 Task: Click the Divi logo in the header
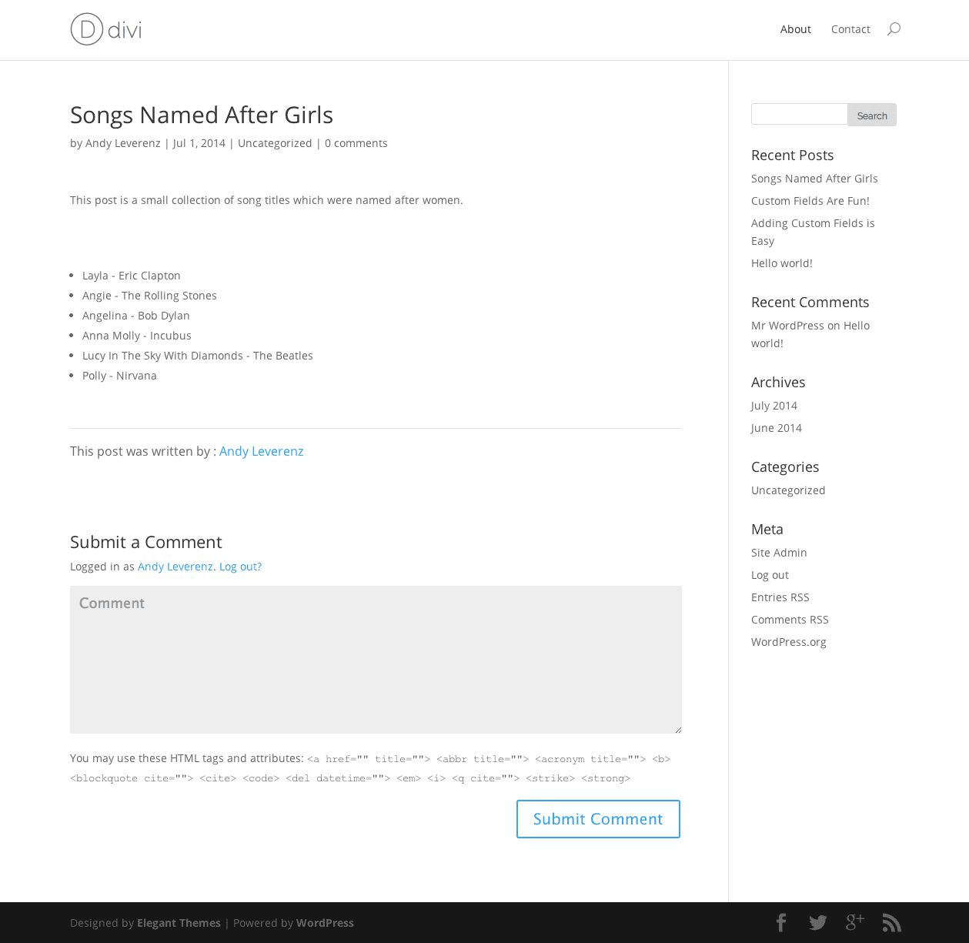[x=106, y=29]
